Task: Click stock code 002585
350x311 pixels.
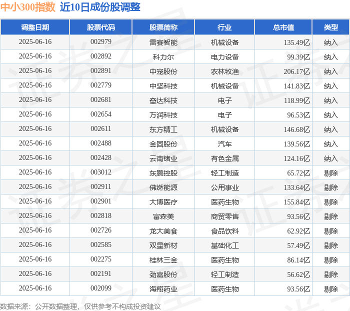Action: coord(101,245)
